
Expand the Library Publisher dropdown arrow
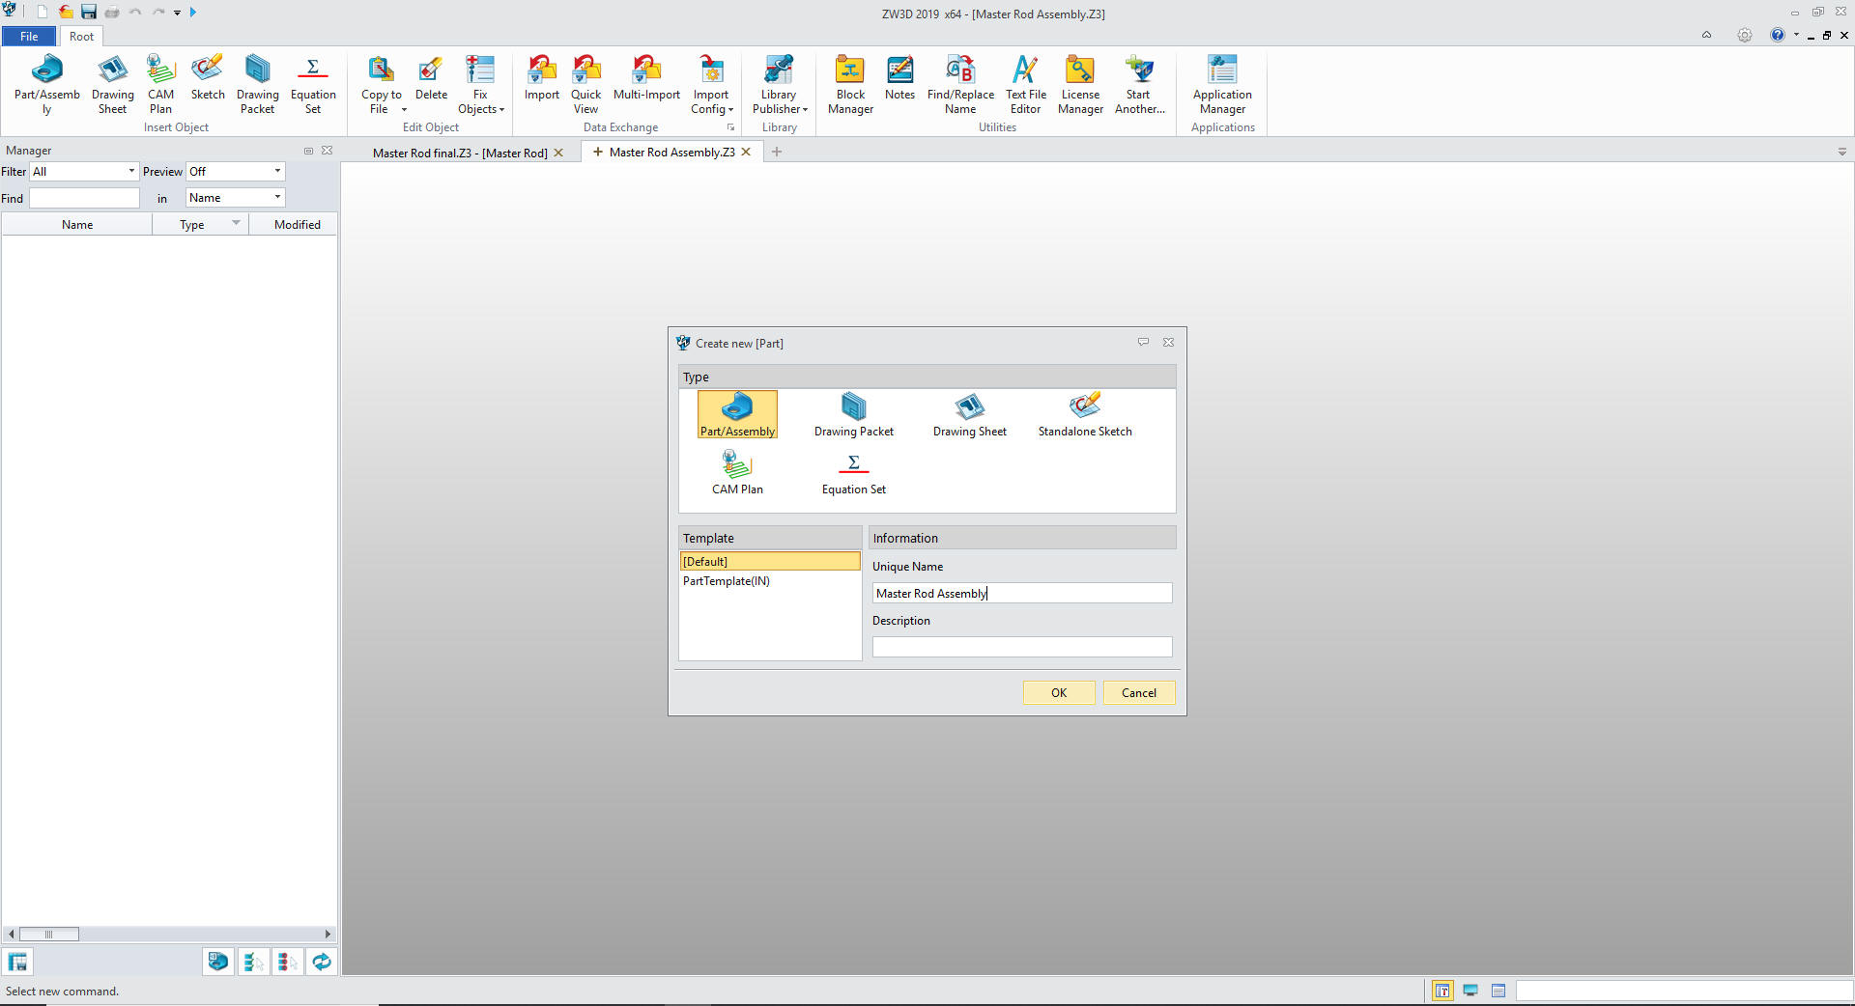click(x=805, y=110)
